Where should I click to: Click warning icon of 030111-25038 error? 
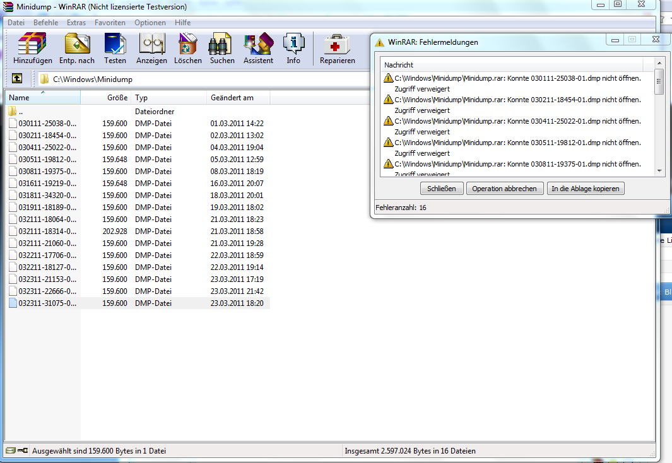click(x=388, y=78)
